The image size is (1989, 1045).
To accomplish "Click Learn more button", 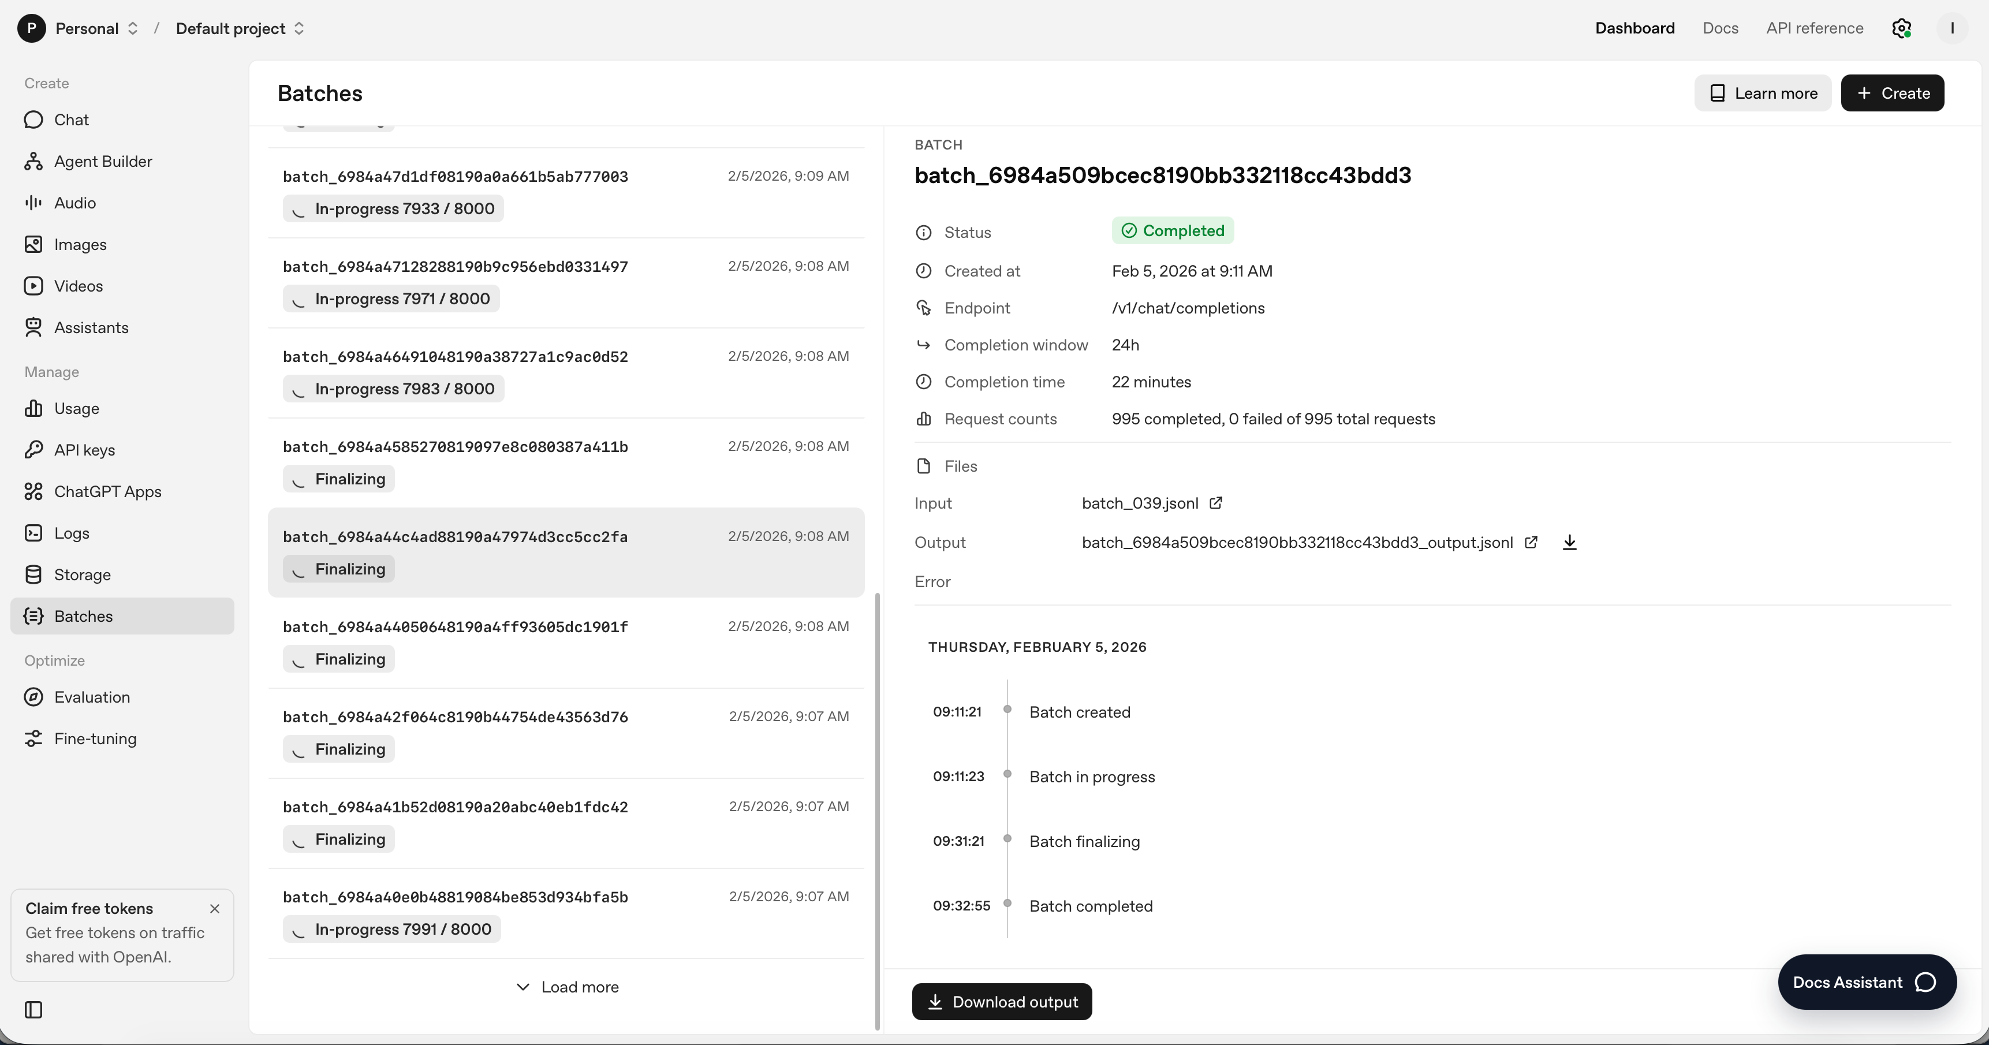I will [x=1762, y=93].
